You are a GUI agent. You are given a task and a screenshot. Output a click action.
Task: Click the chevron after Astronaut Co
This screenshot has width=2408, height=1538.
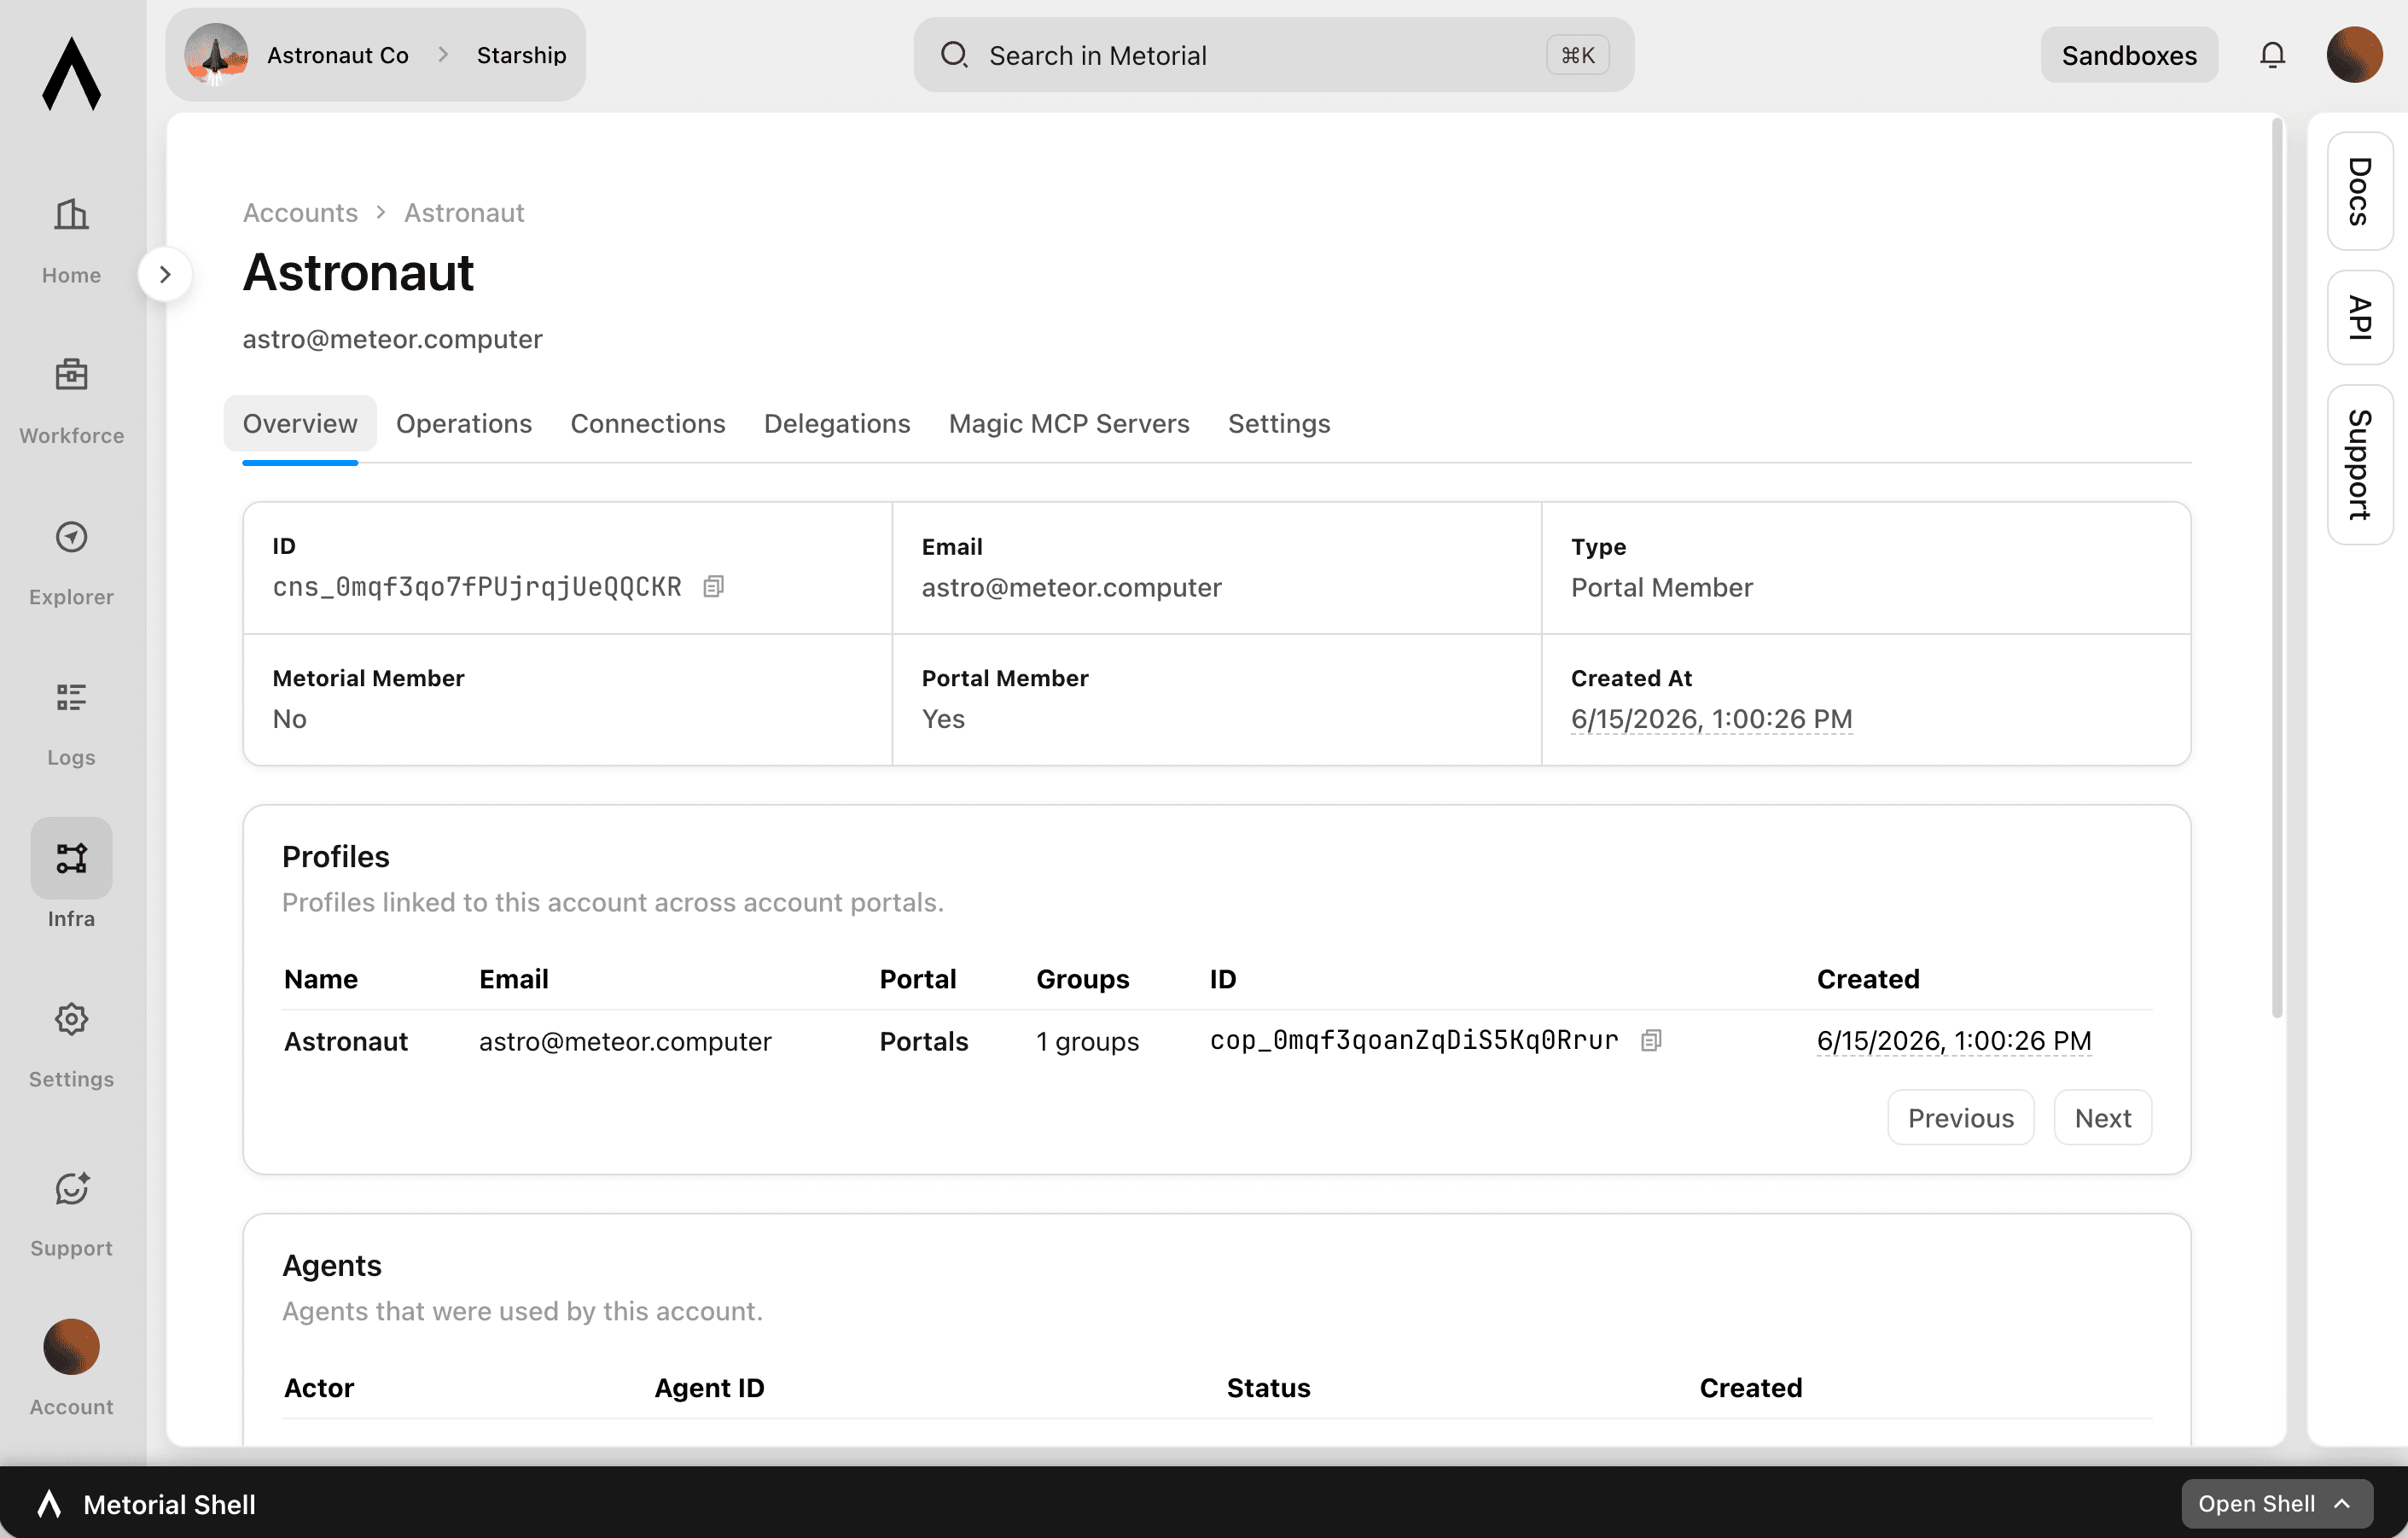point(443,55)
